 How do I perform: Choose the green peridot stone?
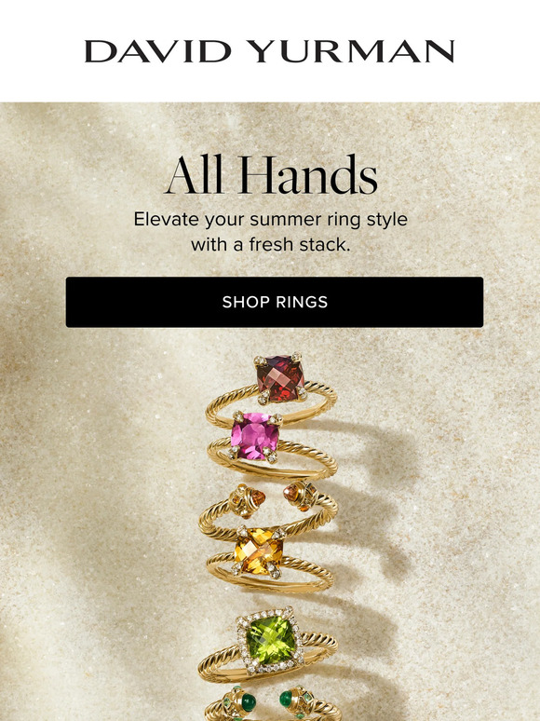pyautogui.click(x=270, y=639)
